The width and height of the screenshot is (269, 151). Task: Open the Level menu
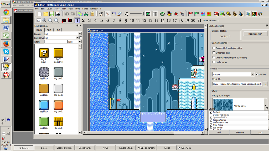click(49, 9)
